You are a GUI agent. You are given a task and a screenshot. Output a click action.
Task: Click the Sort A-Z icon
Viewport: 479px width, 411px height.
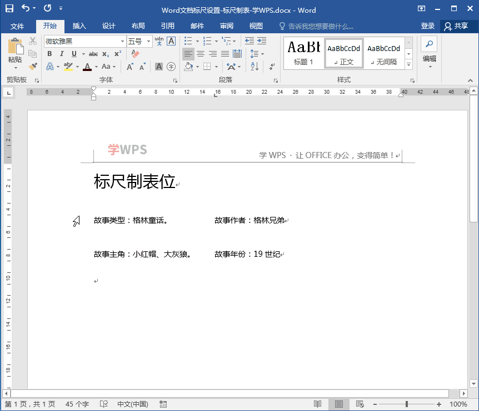point(255,66)
